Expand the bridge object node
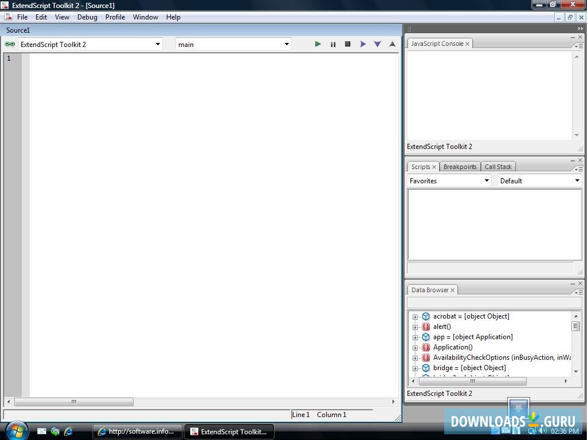 [415, 368]
